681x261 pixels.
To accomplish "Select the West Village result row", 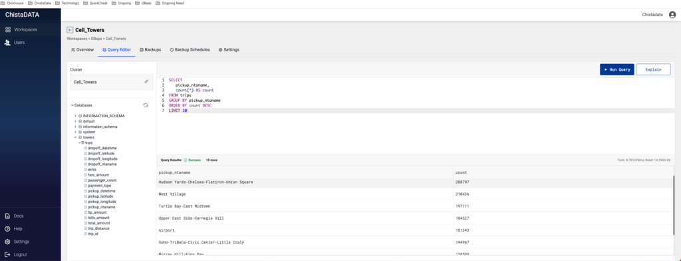I will pos(415,194).
